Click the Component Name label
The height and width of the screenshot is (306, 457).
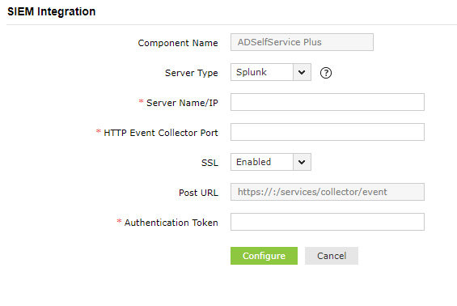coord(178,43)
